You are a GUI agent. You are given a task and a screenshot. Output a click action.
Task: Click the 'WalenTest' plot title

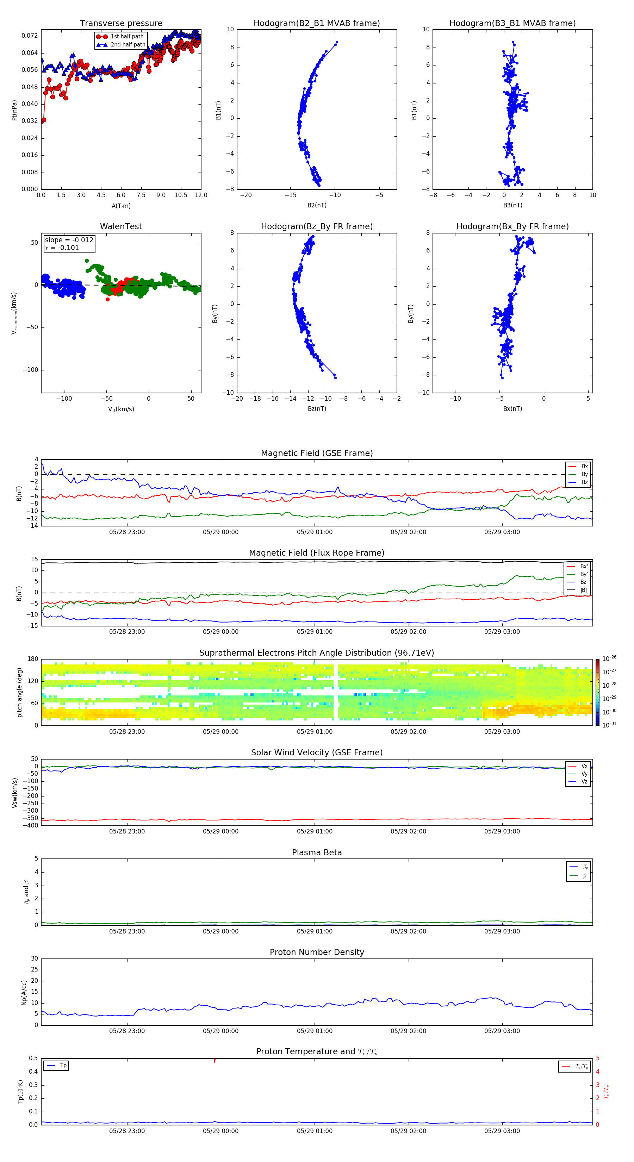[121, 226]
